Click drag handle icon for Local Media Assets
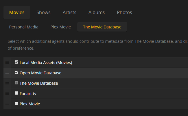The height and width of the screenshot is (116, 188). pos(7,63)
